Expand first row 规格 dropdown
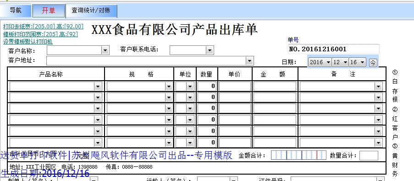The width and height of the screenshot is (414, 181). point(169,86)
